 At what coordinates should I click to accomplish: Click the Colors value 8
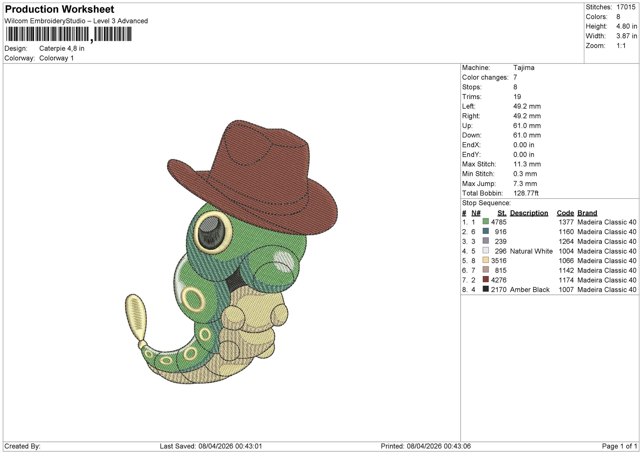[x=618, y=17]
